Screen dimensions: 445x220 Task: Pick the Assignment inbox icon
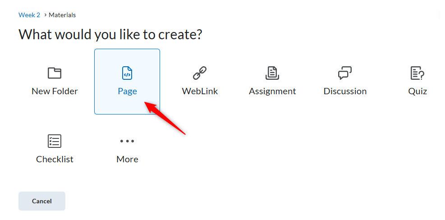point(272,73)
